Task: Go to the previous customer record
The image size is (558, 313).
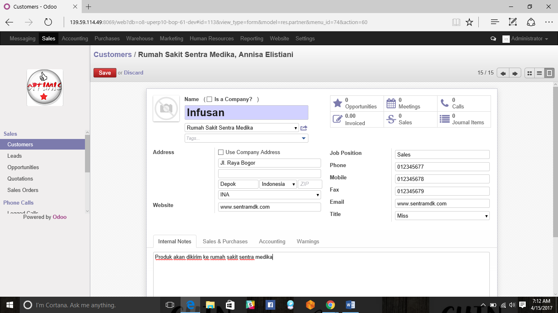Action: coord(503,73)
